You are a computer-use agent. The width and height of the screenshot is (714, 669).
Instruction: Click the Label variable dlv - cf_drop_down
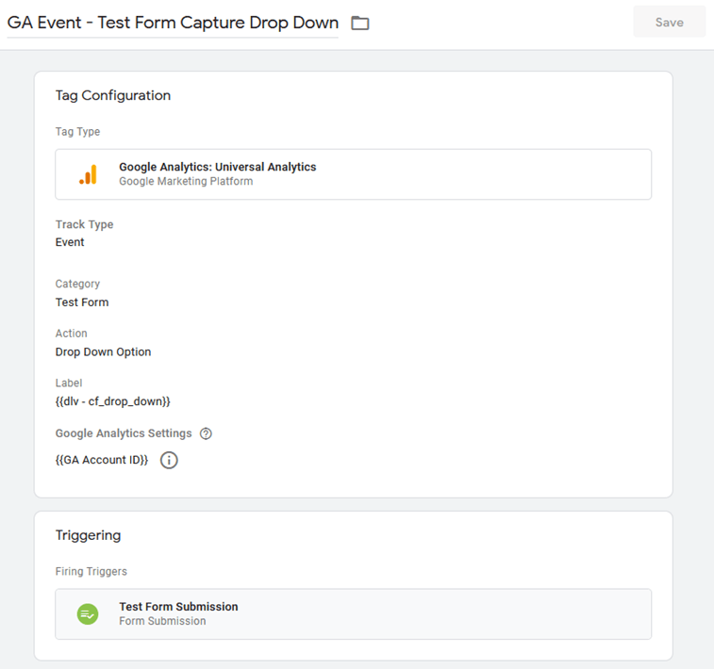113,401
